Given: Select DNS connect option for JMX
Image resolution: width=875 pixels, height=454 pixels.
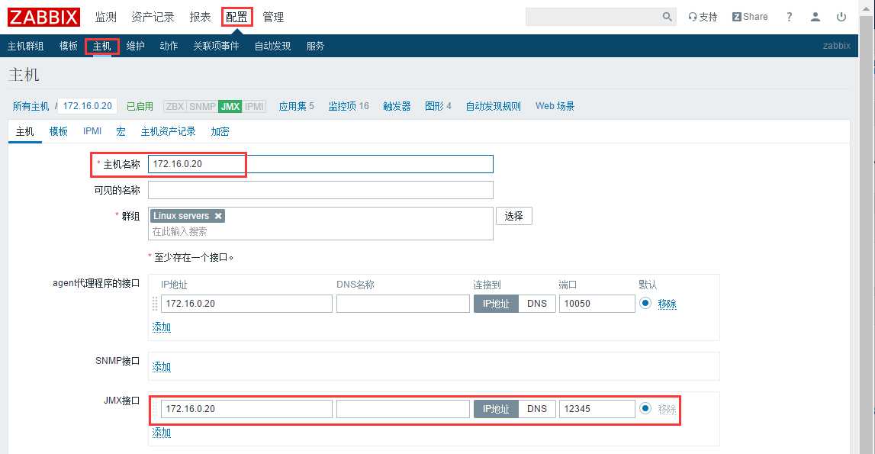Looking at the screenshot, I should (537, 409).
